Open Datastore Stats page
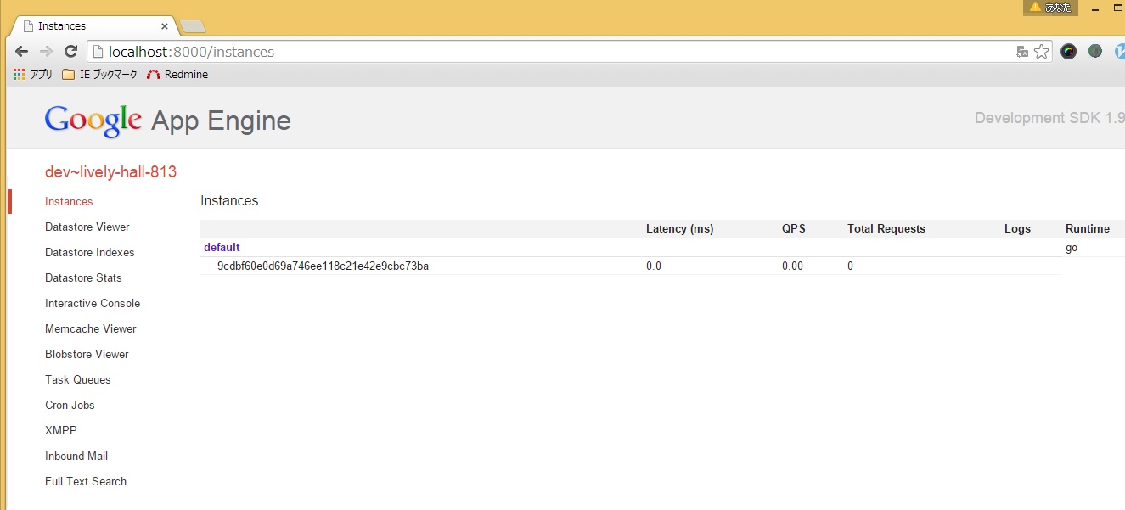This screenshot has height=510, width=1125. click(x=83, y=278)
